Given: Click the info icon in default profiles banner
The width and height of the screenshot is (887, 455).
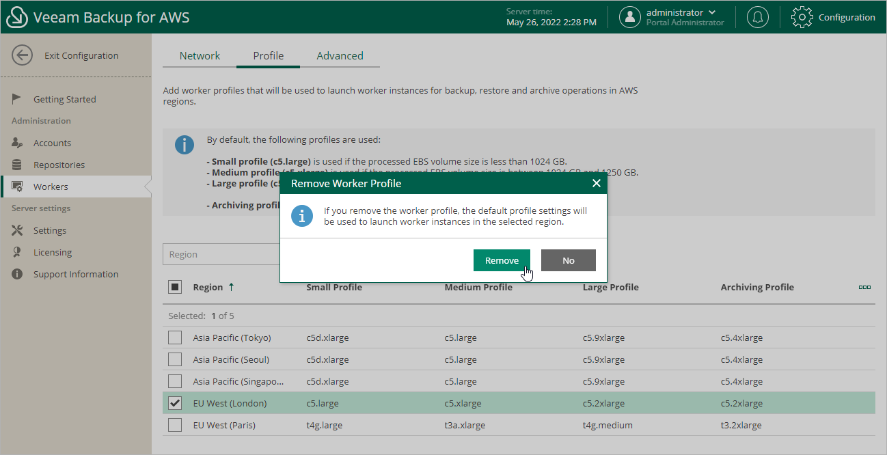Looking at the screenshot, I should 185,144.
